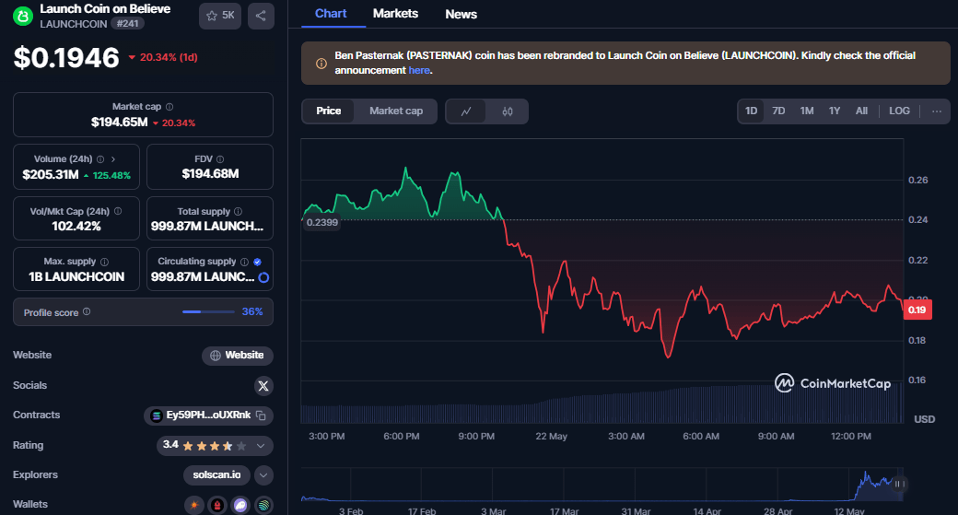The width and height of the screenshot is (958, 515).
Task: Open the Website button link
Action: [238, 355]
